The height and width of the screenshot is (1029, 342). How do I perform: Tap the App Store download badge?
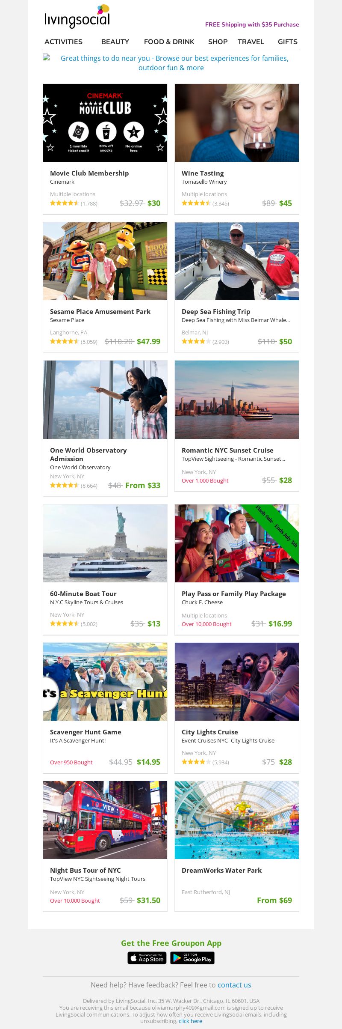click(x=147, y=958)
